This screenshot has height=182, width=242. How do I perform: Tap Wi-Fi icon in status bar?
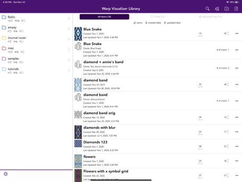point(228,2)
